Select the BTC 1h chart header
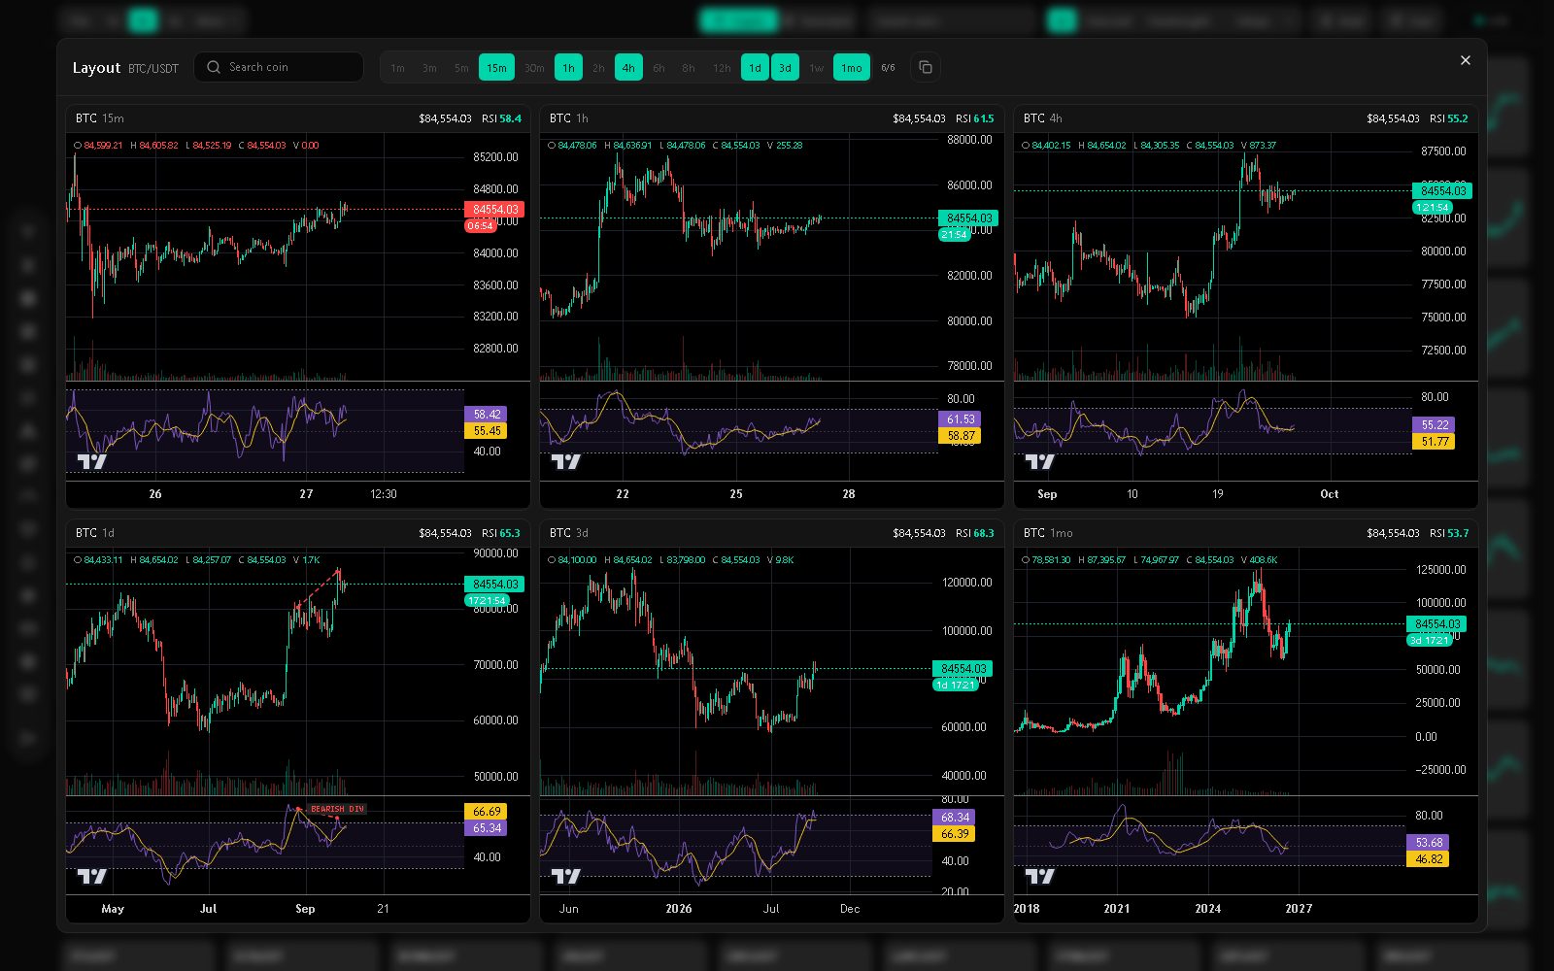This screenshot has width=1554, height=971. pyautogui.click(x=772, y=118)
